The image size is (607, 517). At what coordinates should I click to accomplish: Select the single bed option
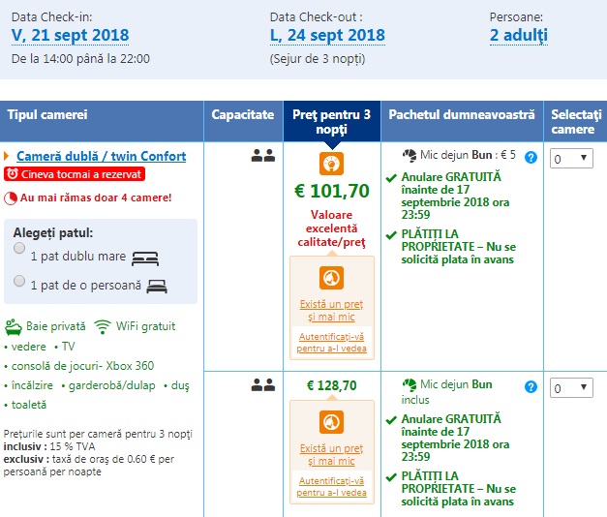tap(20, 281)
